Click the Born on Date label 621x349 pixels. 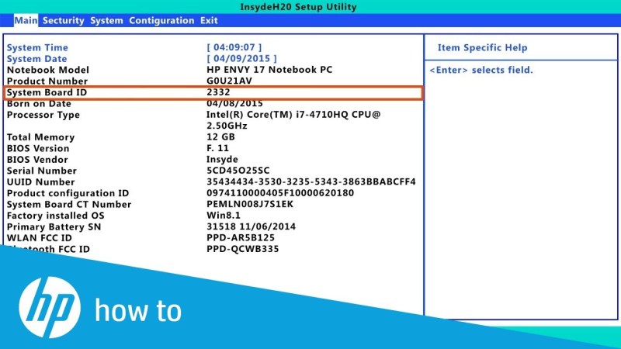39,104
